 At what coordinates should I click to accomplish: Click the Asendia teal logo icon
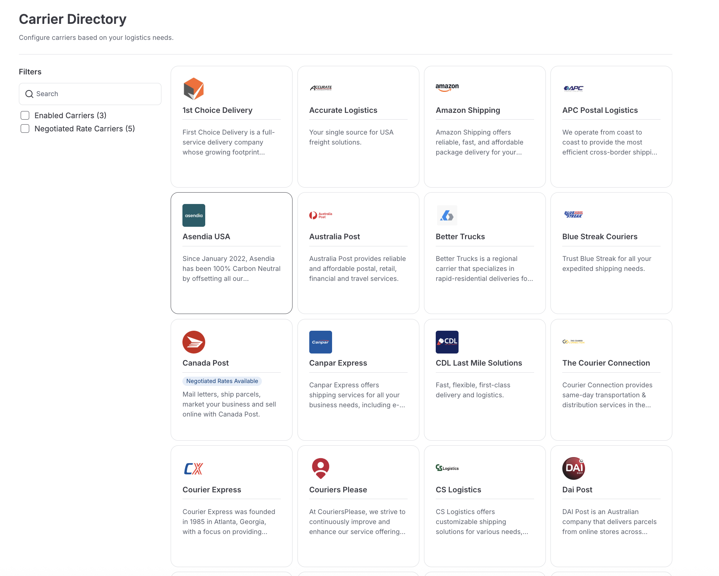(x=193, y=215)
